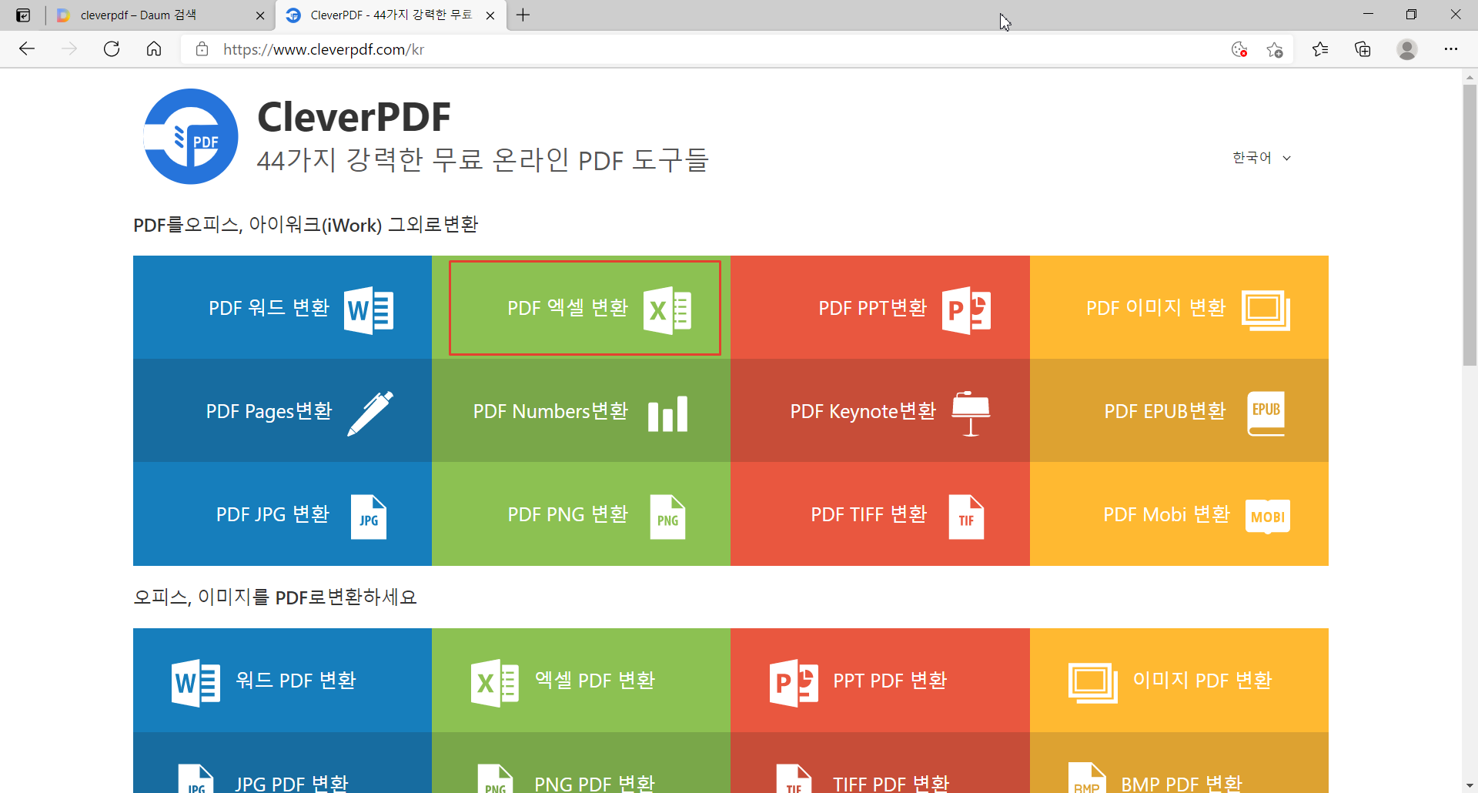Click the bar chart icon in PDF Numbers변환 tile

coord(667,414)
